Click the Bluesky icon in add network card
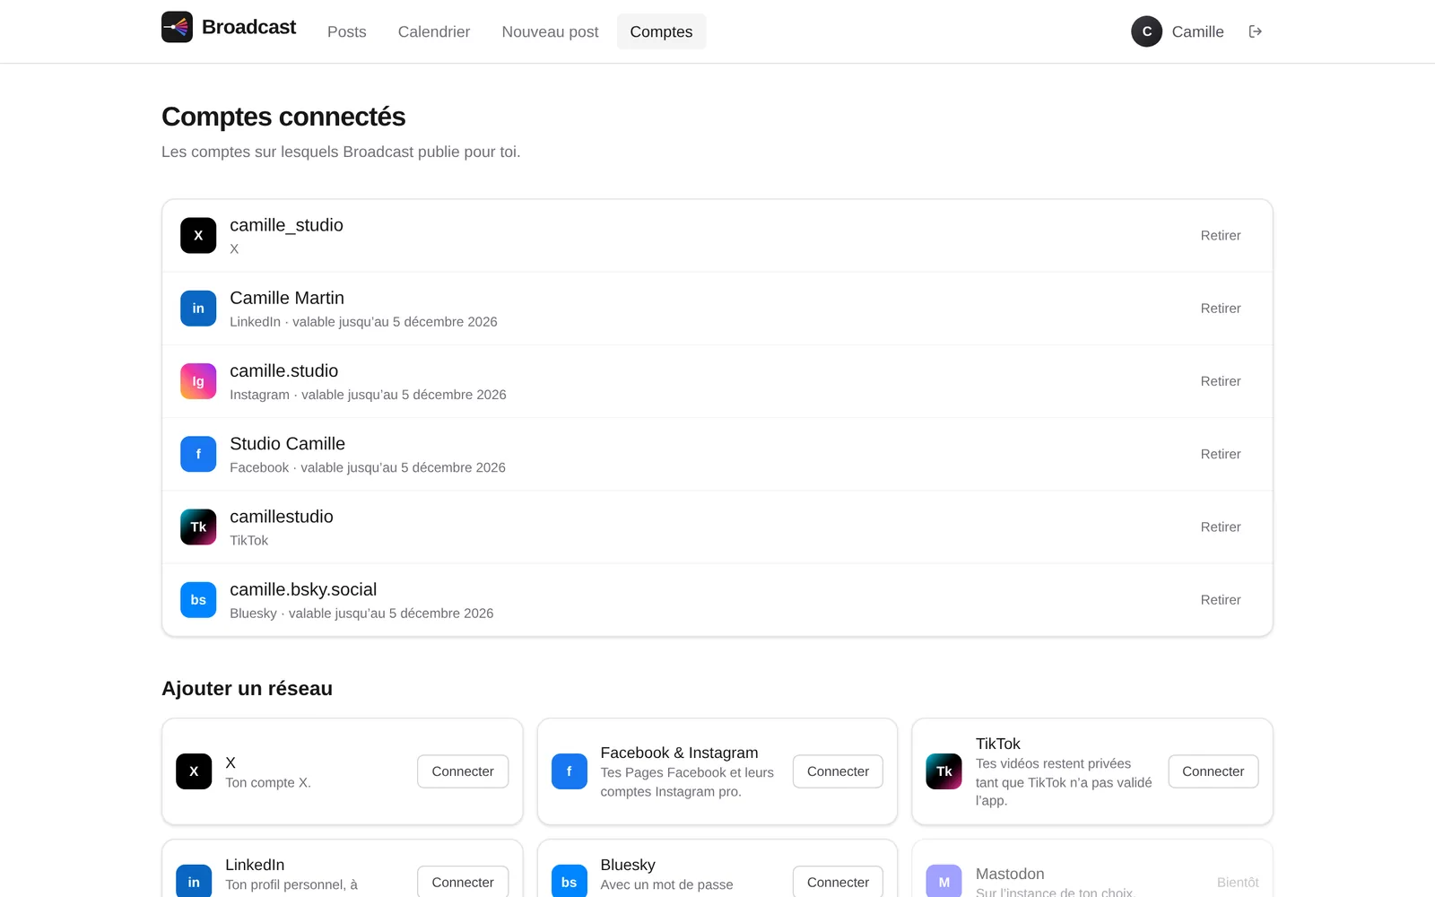The height and width of the screenshot is (897, 1435). (569, 881)
